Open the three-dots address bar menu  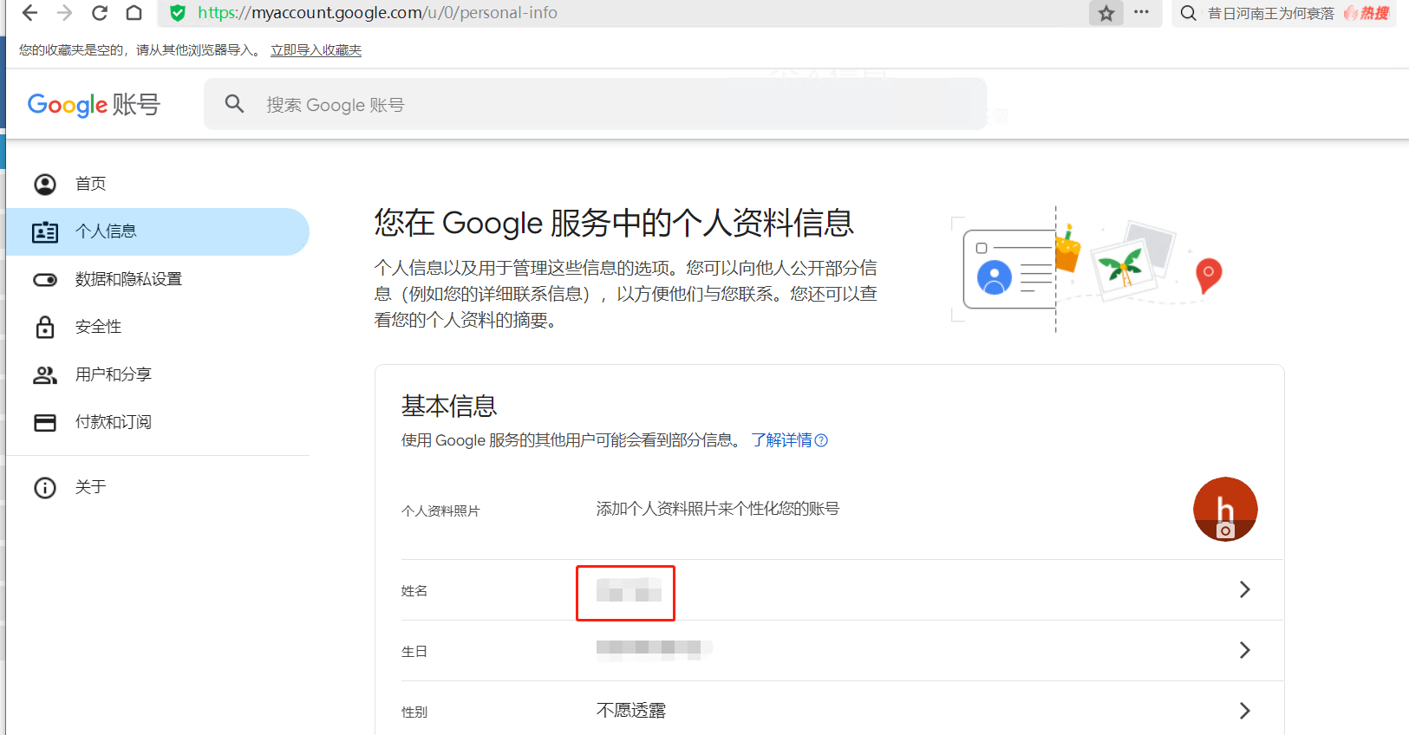(x=1141, y=12)
